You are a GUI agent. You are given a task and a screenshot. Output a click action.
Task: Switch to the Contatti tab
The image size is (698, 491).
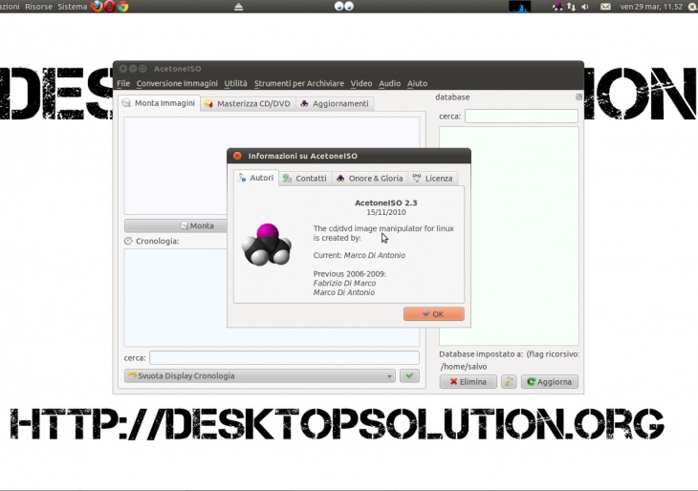(x=305, y=179)
